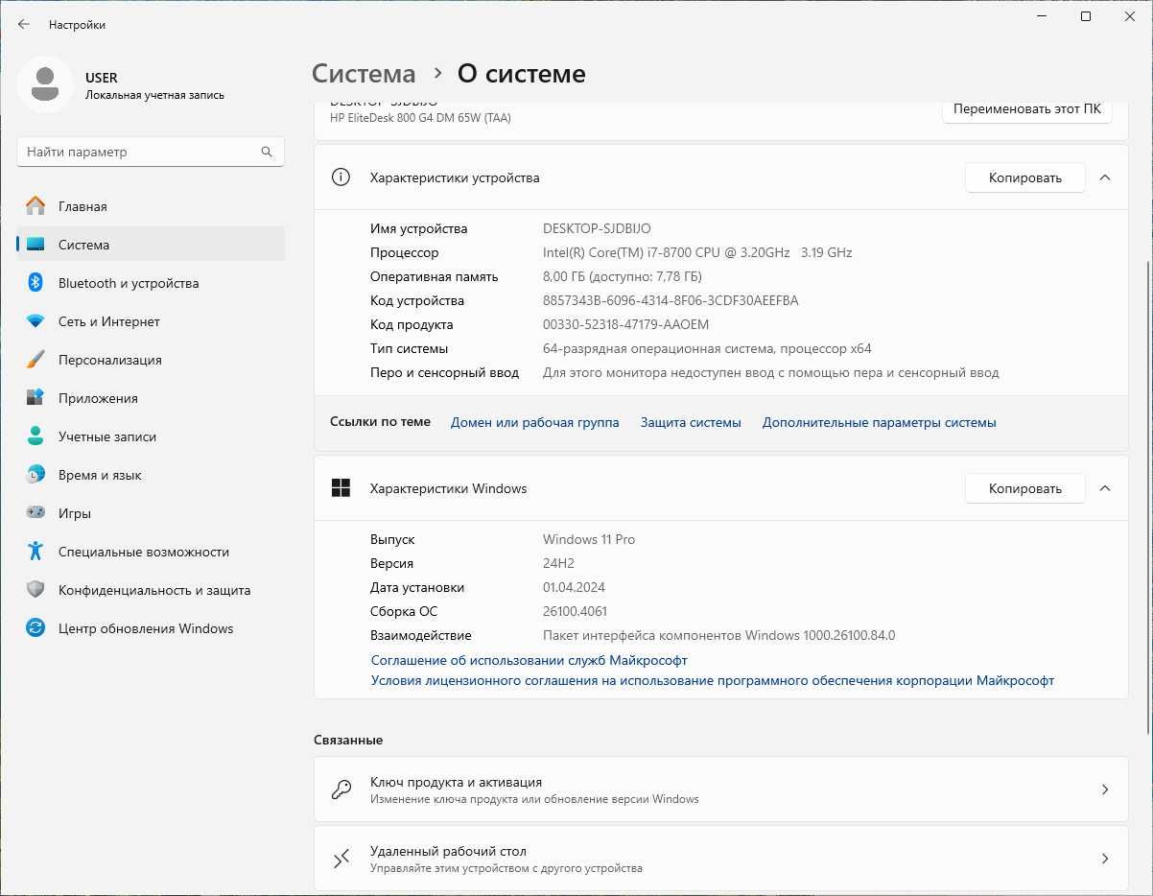Viewport: 1153px width, 896px height.
Task: Open Учетные записи page
Action: [x=151, y=436]
